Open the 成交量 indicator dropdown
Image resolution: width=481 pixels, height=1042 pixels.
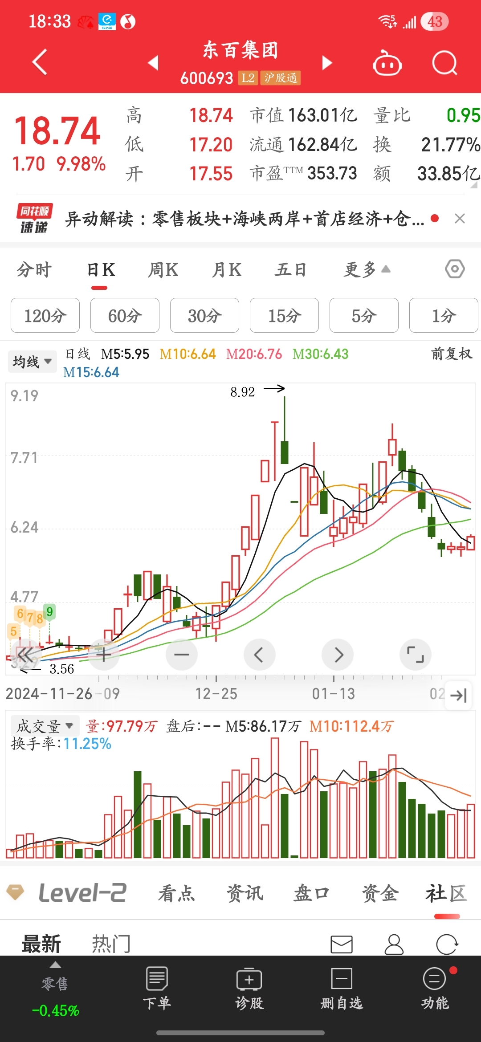coord(45,726)
